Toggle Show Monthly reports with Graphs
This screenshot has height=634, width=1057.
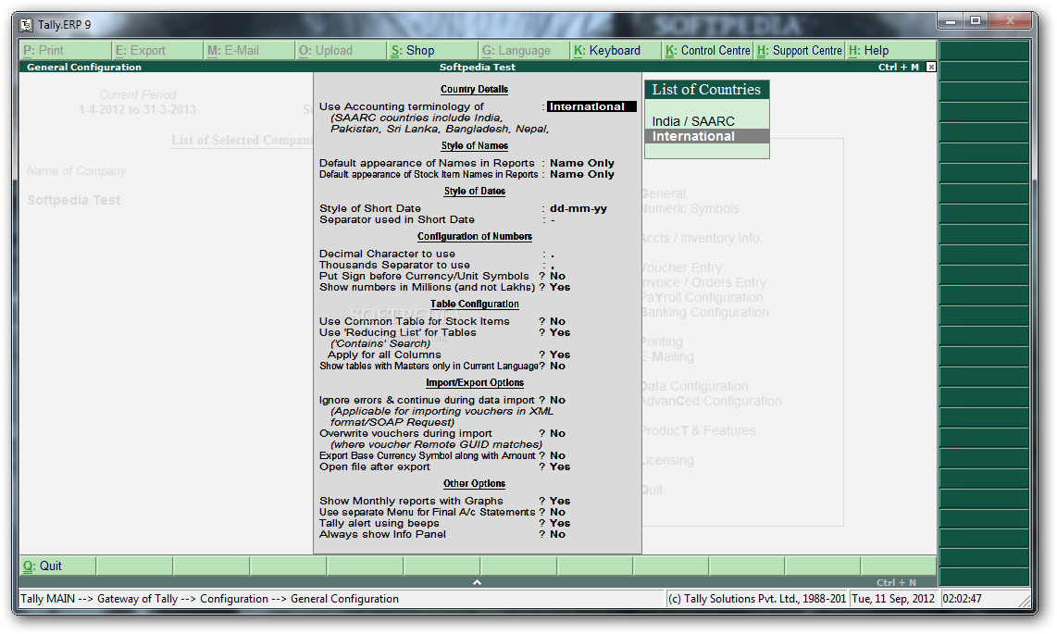click(x=560, y=501)
